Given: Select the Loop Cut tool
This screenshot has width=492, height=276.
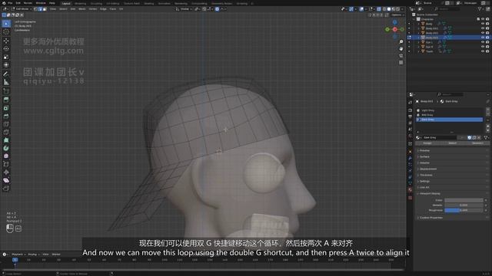Looking at the screenshot, I should [6, 124].
